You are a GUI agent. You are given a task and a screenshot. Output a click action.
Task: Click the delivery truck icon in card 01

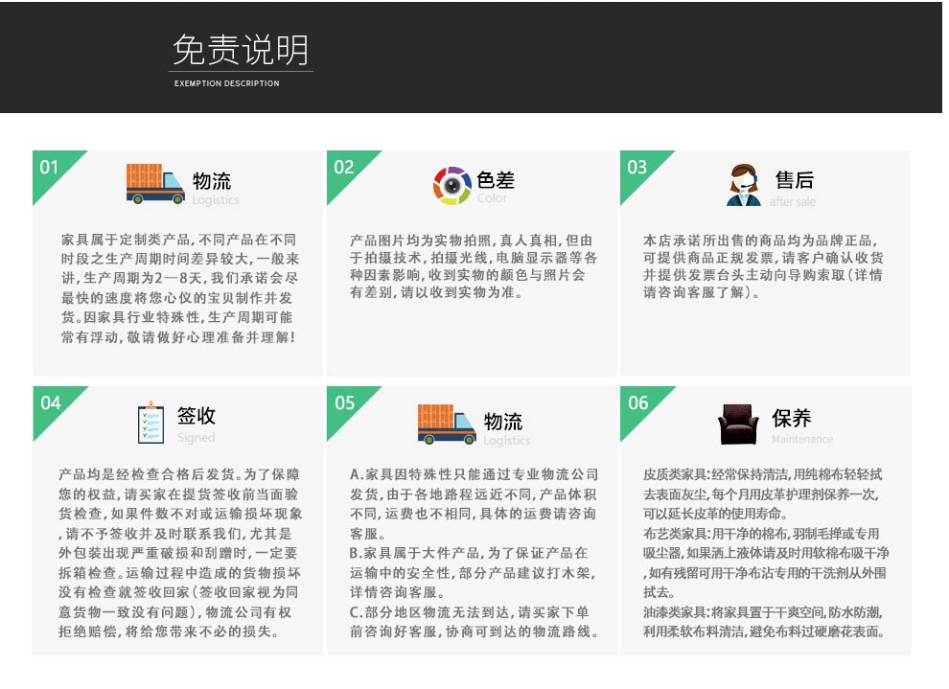155,183
